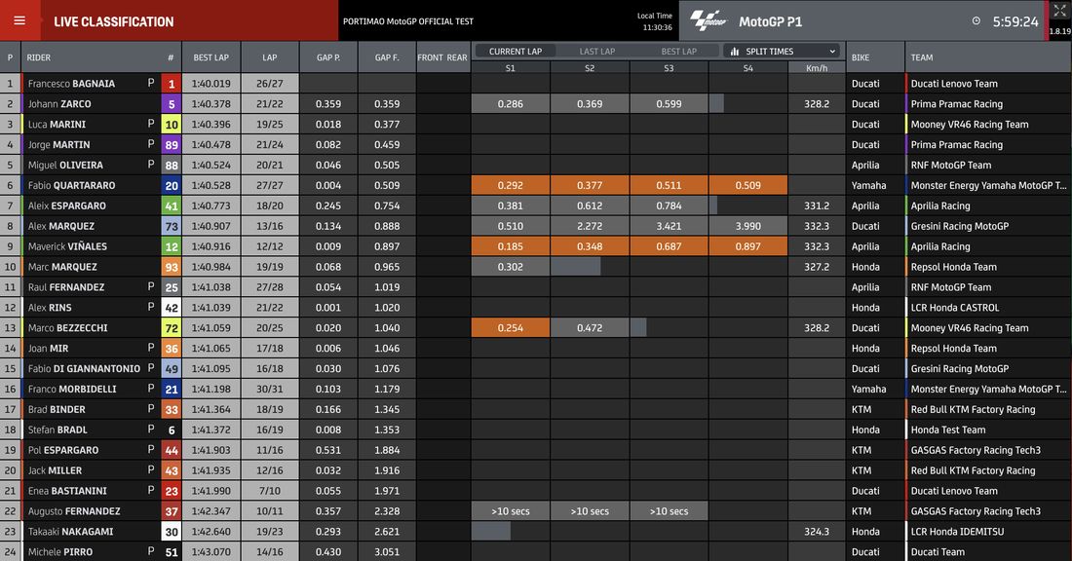Click Quartararo's orange 0.509 S4 split
Viewport: 1072px width, 561px height.
[x=747, y=185]
